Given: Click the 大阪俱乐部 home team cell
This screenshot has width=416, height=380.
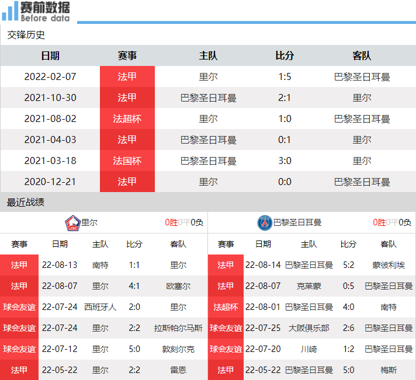Looking at the screenshot, I should pyautogui.click(x=309, y=328).
